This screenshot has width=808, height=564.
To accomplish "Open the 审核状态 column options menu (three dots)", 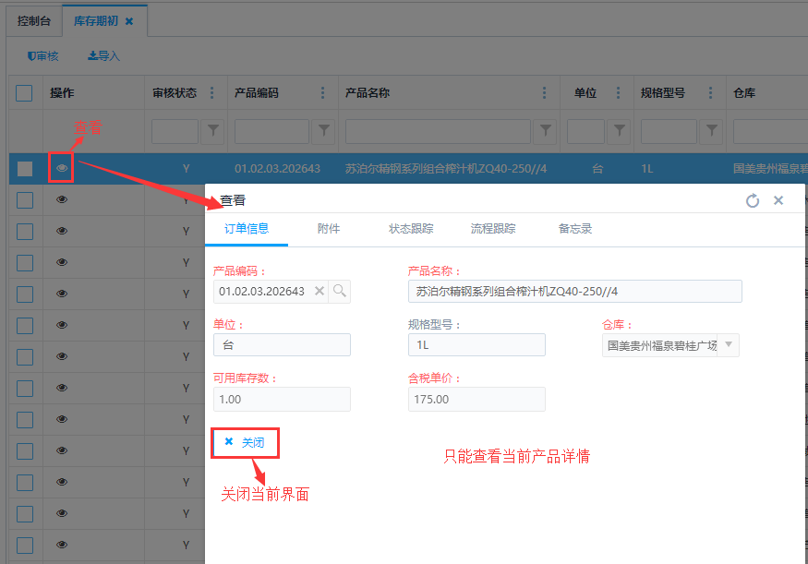I will (212, 93).
